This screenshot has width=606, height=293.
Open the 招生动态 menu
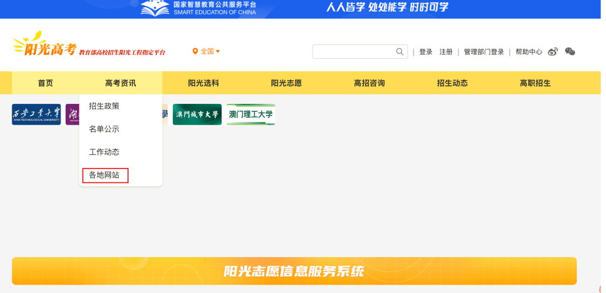coord(452,83)
